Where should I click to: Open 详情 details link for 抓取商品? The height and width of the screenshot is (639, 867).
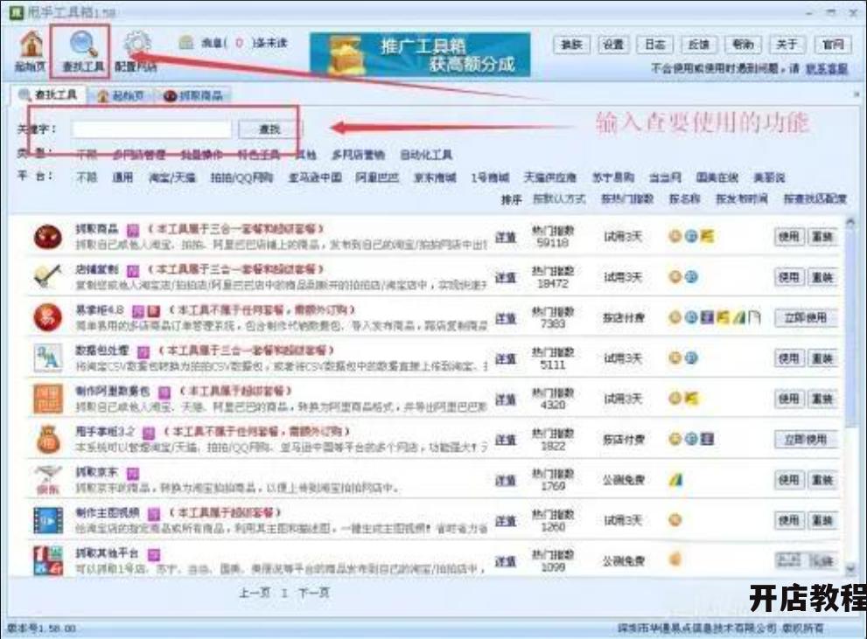point(506,237)
